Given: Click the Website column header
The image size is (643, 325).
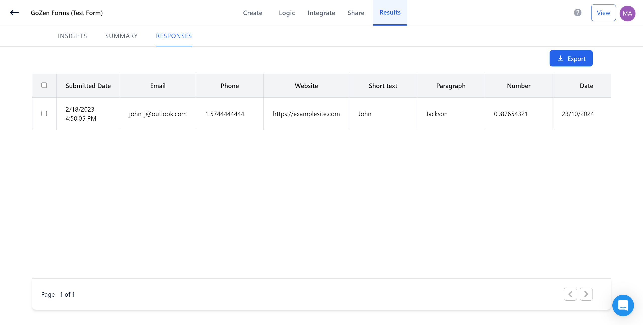Looking at the screenshot, I should point(306,86).
